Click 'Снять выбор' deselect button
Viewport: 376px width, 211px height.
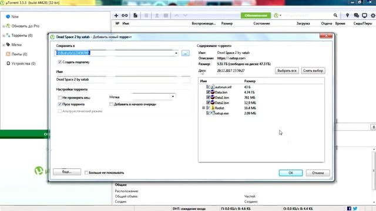point(313,70)
